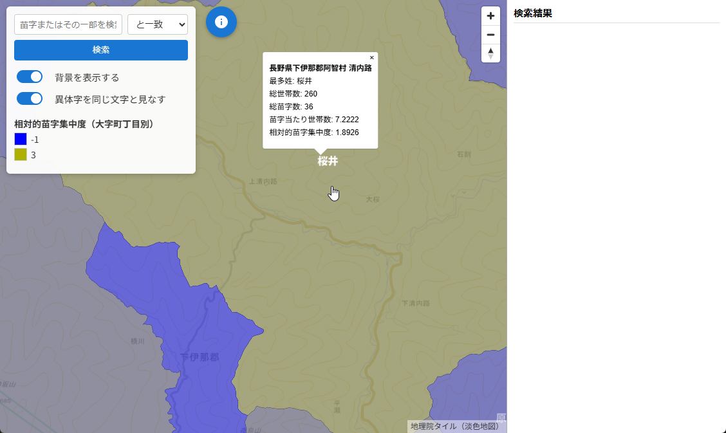726x433 pixels.
Task: Click the 長野県下伊那郡阿智村 popup title
Action: pos(320,67)
